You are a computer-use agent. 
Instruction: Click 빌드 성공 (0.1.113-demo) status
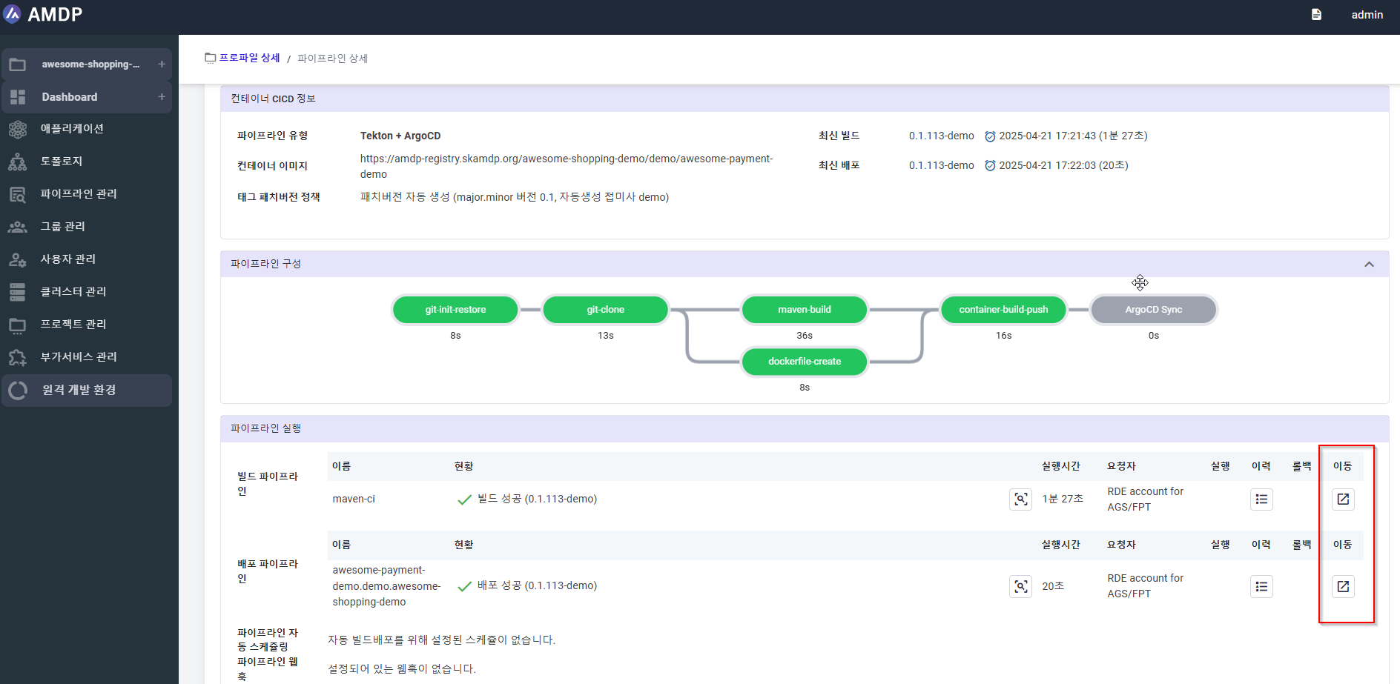[x=537, y=499]
